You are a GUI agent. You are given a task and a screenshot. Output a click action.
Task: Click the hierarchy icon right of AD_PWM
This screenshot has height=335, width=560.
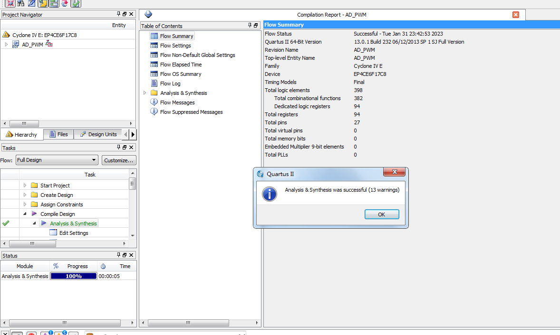[x=49, y=44]
